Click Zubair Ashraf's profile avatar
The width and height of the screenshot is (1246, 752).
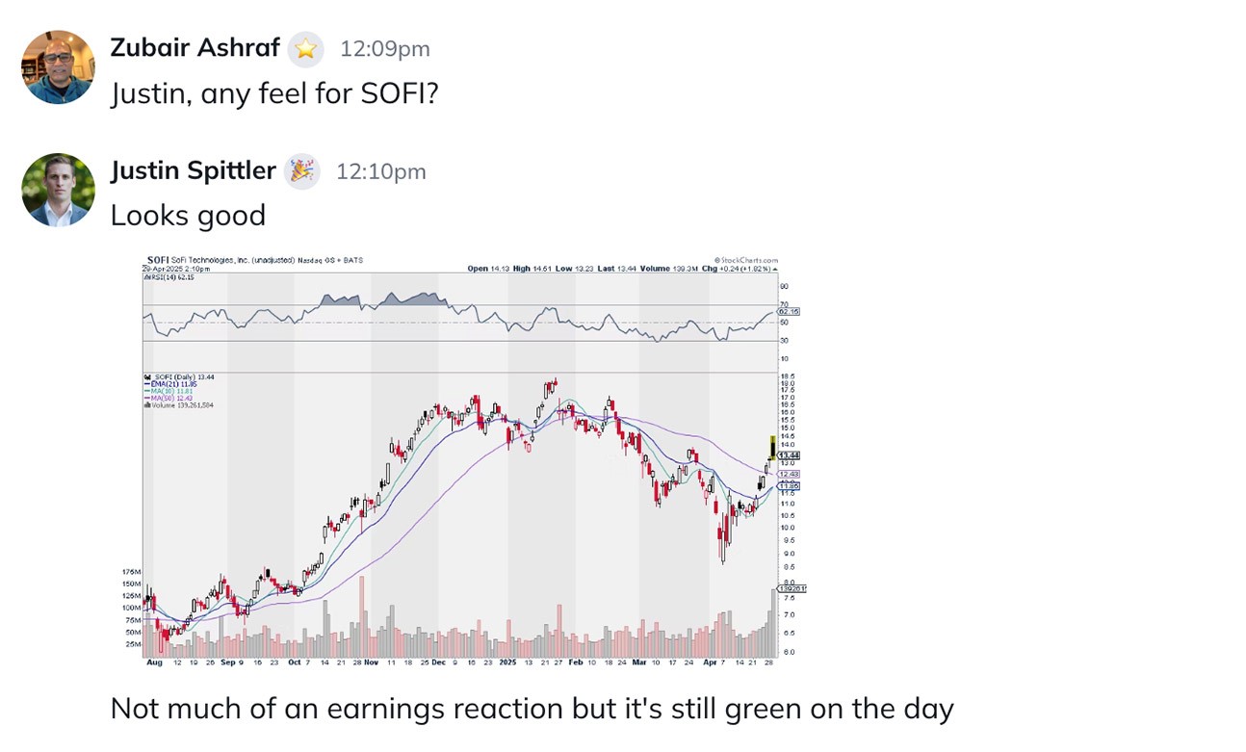(58, 66)
